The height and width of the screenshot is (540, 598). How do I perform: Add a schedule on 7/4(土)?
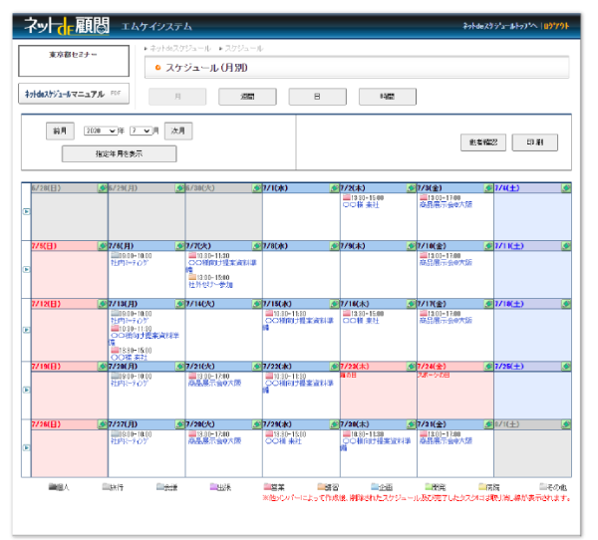click(566, 188)
